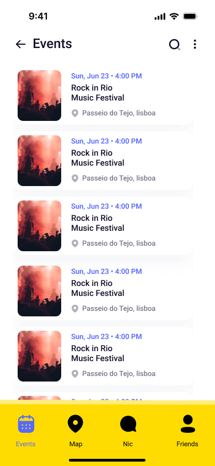Tap location pin icon on fifth event
The height and width of the screenshot is (466, 215).
click(x=75, y=373)
